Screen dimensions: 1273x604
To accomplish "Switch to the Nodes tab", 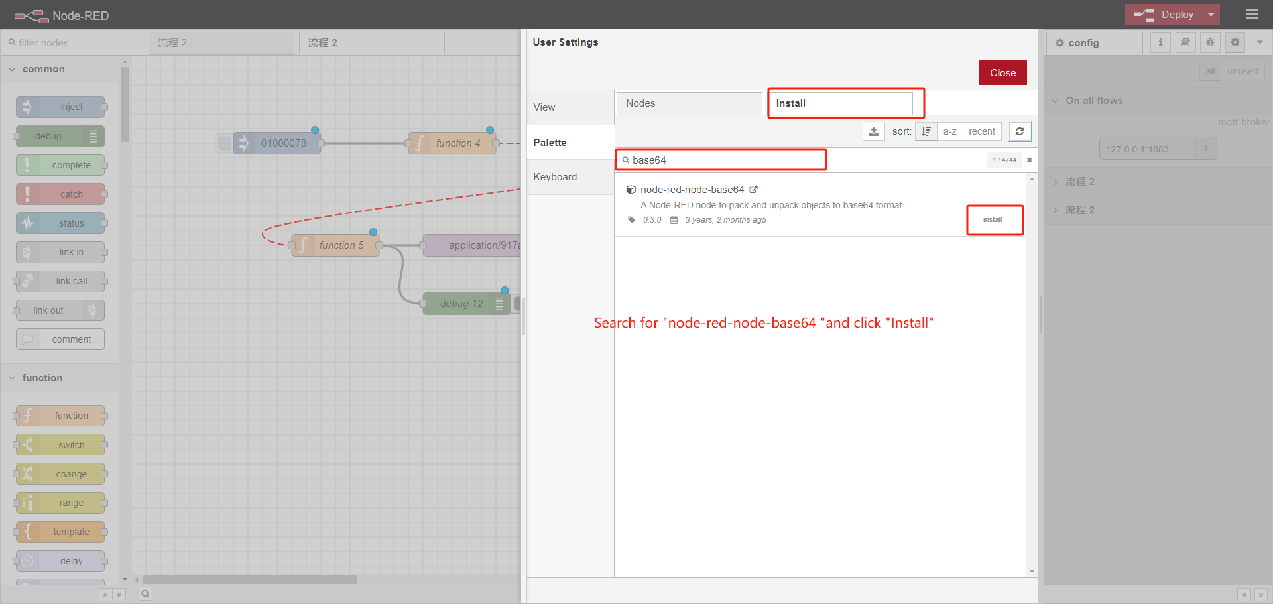I will (690, 103).
